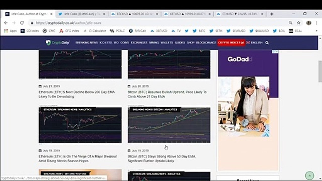322x181 pixels.
Task: Open PCALC bookmark
Action: tap(117, 31)
